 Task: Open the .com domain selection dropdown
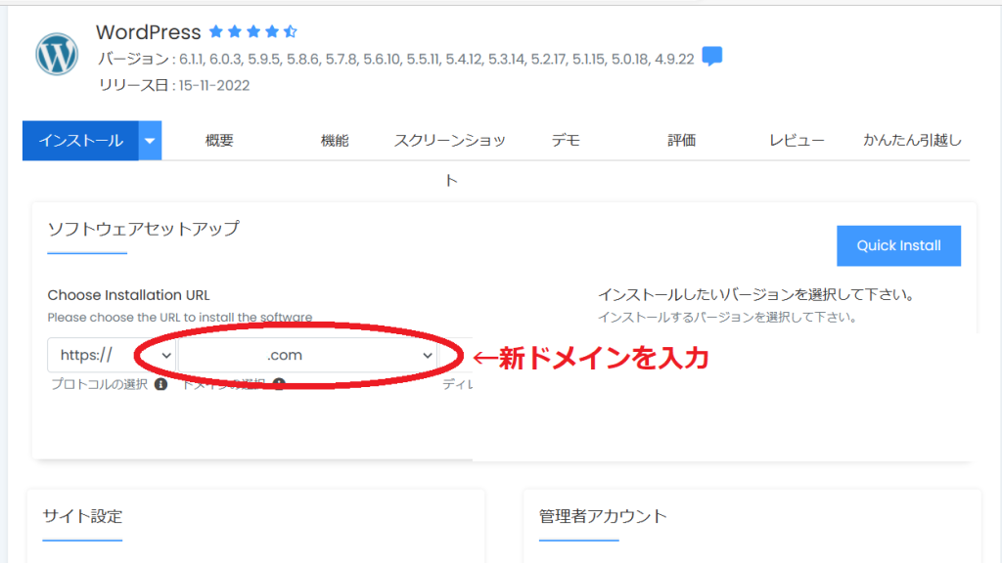coord(307,355)
